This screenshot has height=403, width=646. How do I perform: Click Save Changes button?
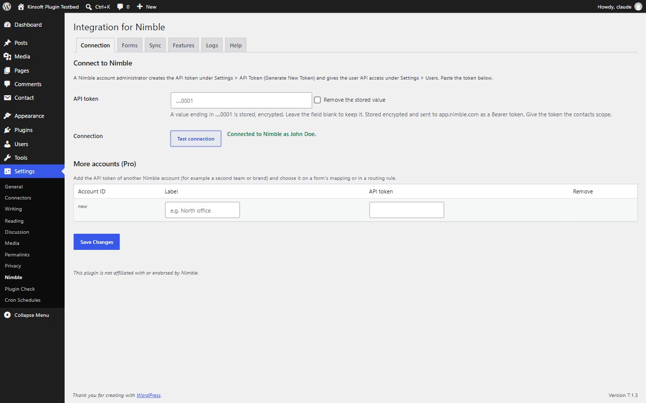(x=96, y=242)
